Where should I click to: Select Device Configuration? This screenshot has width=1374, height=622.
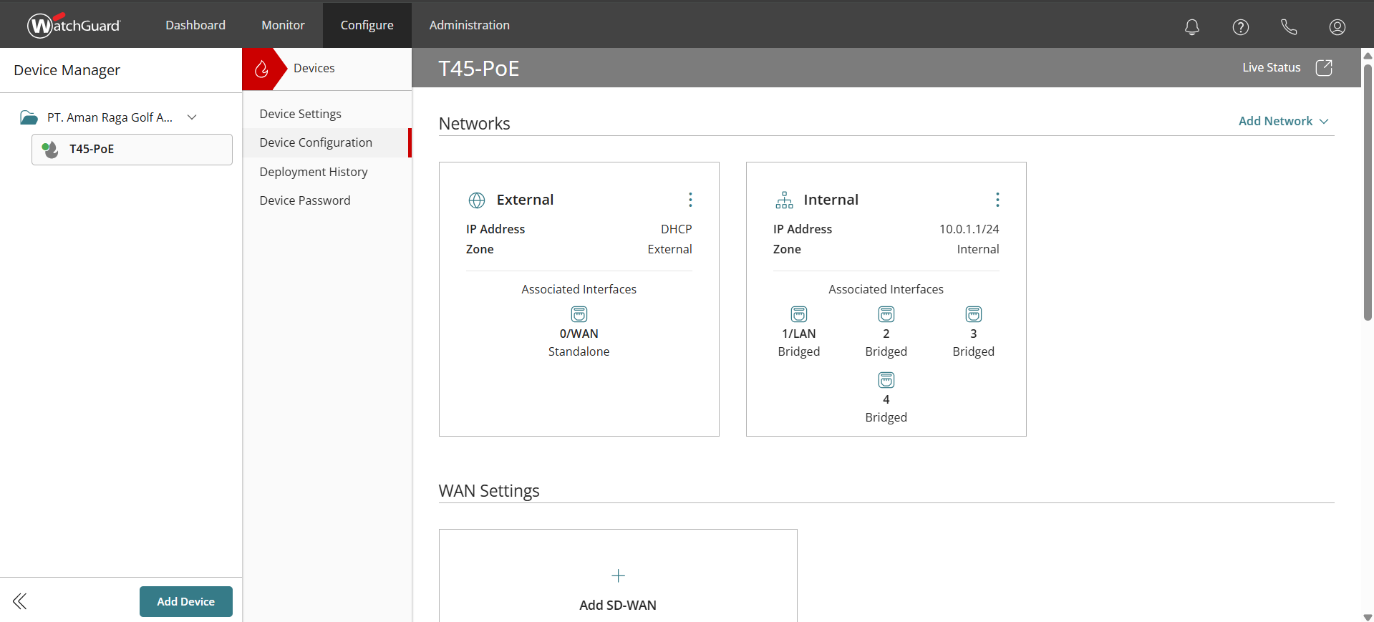coord(327,142)
